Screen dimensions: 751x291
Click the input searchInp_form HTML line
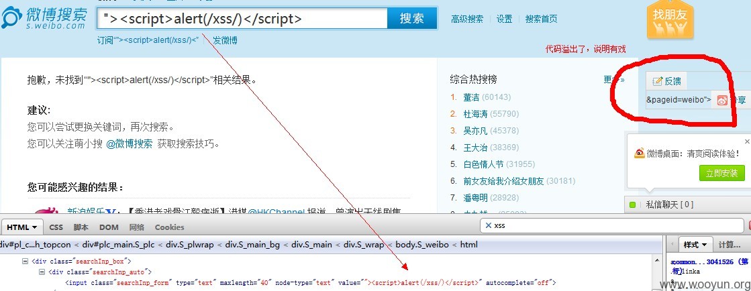click(310, 282)
